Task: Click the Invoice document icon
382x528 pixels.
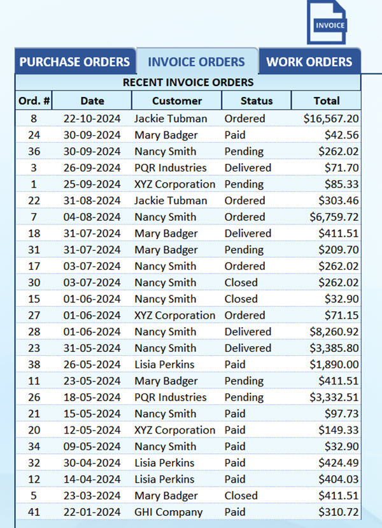Action: (326, 22)
